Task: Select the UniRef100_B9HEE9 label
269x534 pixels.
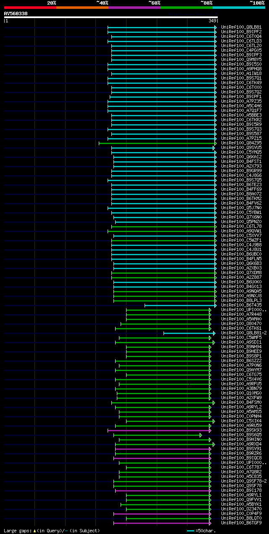Action: click(241, 352)
